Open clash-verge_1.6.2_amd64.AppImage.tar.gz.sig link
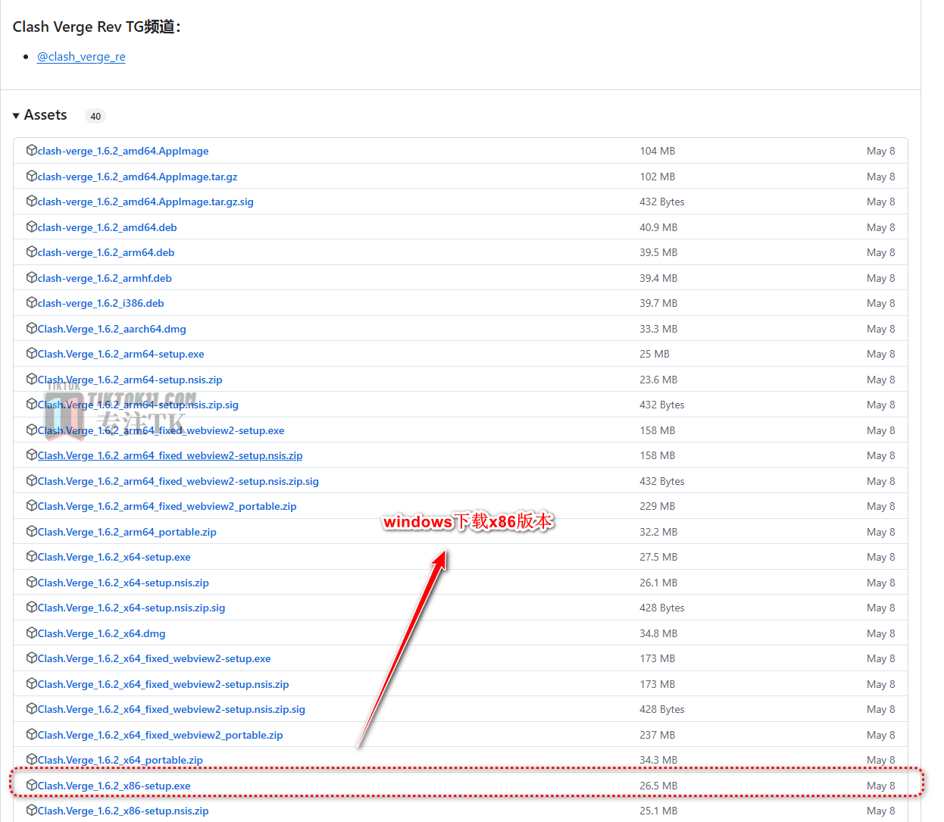The image size is (944, 822). [x=145, y=202]
